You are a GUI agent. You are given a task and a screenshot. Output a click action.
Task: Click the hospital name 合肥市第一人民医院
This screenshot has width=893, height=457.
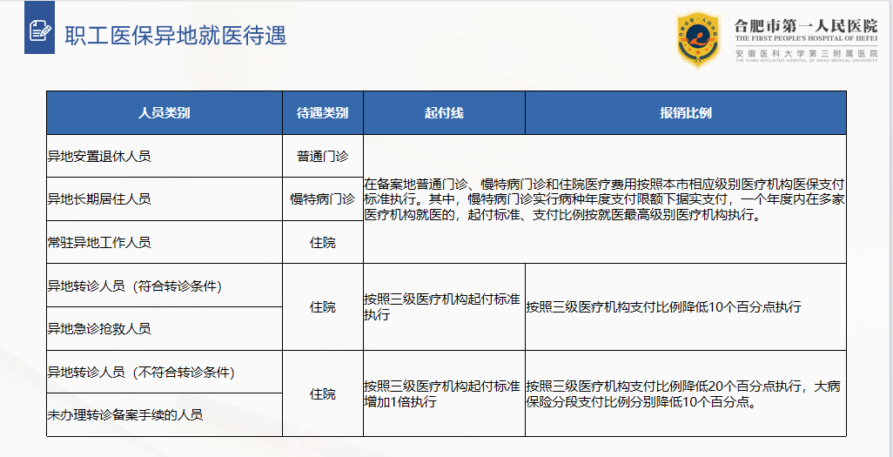point(805,26)
